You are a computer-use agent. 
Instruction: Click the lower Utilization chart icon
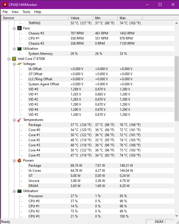(x=19, y=191)
